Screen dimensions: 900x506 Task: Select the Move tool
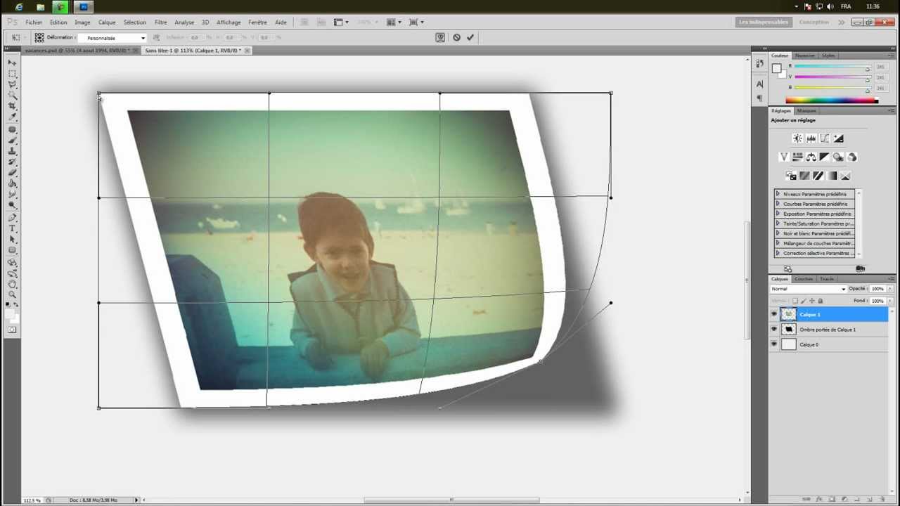click(12, 63)
